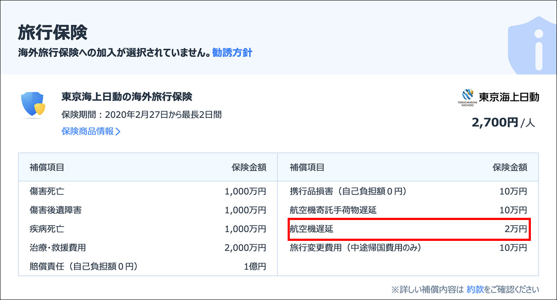Select 航空機寄託手荷物遅延 row label
This screenshot has width=557, height=300.
click(x=333, y=210)
